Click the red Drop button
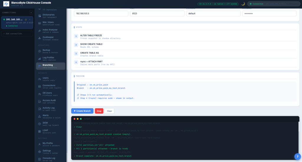 pos(99,111)
